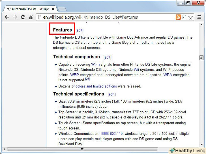Viewport: 206px width, 154px height.
Task: Go to the browser Home page
Action: [x=31, y=17]
